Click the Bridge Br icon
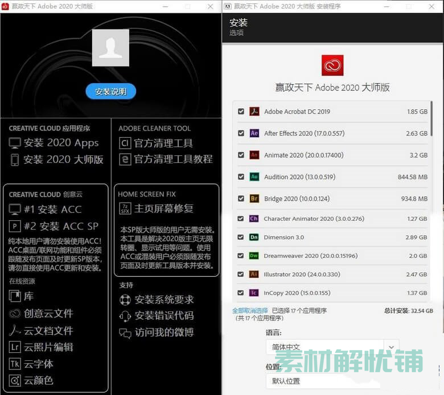The width and height of the screenshot is (444, 395). [254, 199]
